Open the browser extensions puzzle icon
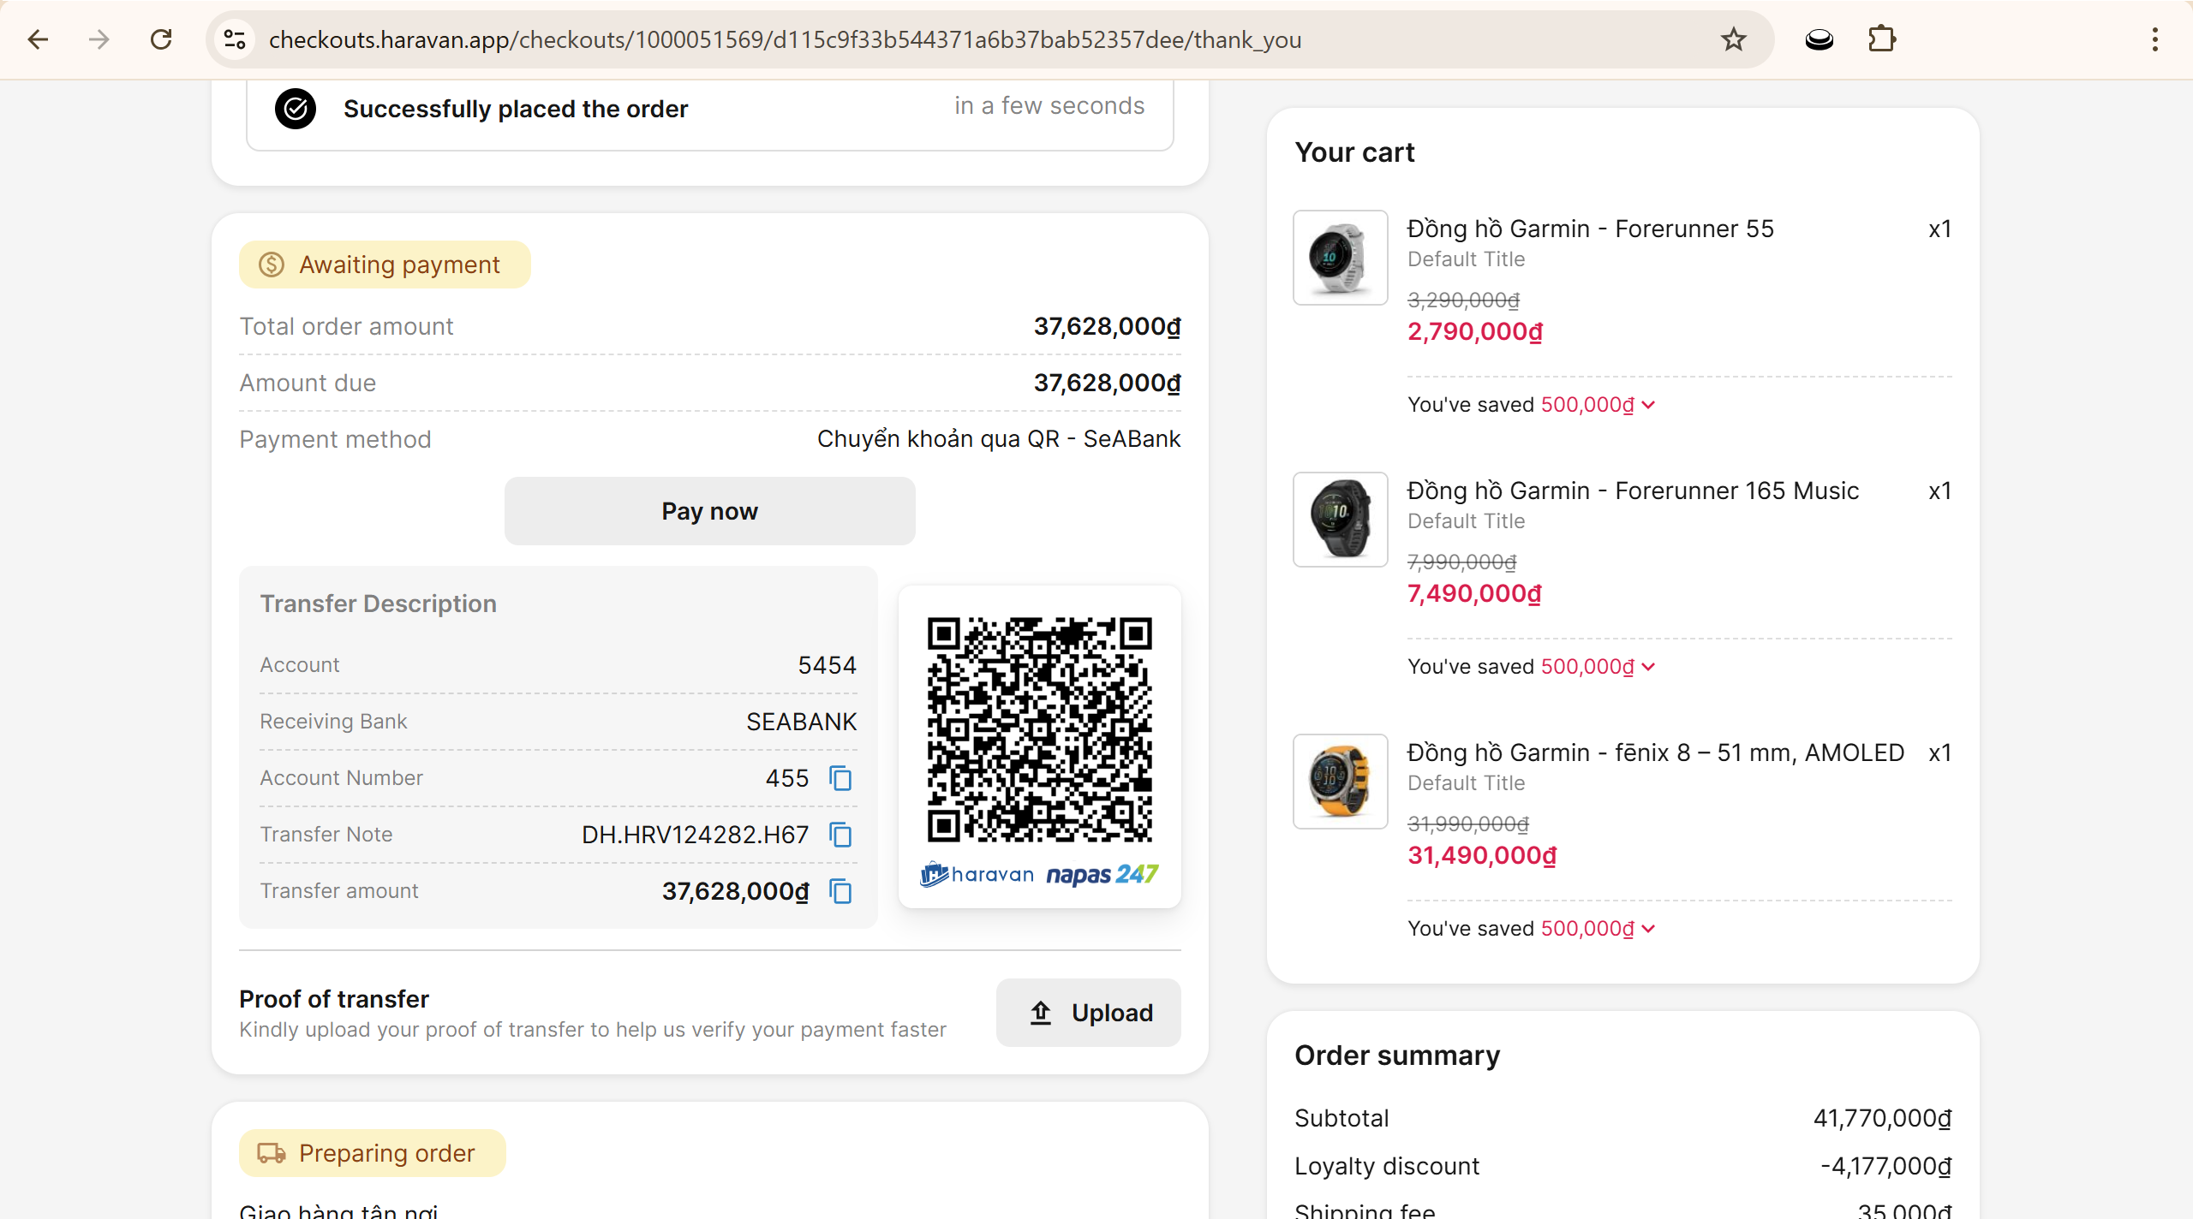This screenshot has width=2193, height=1219. click(x=1881, y=39)
